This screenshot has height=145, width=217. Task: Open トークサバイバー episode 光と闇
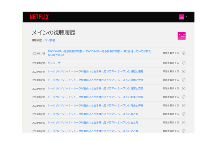tap(93, 131)
